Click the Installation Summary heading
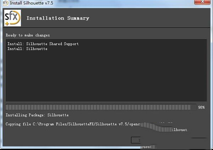 click(58, 18)
